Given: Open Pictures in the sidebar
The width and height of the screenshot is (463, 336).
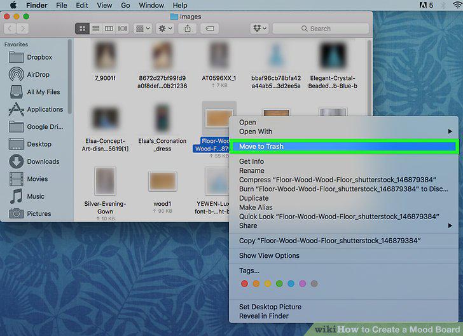Looking at the screenshot, I should click(30, 213).
